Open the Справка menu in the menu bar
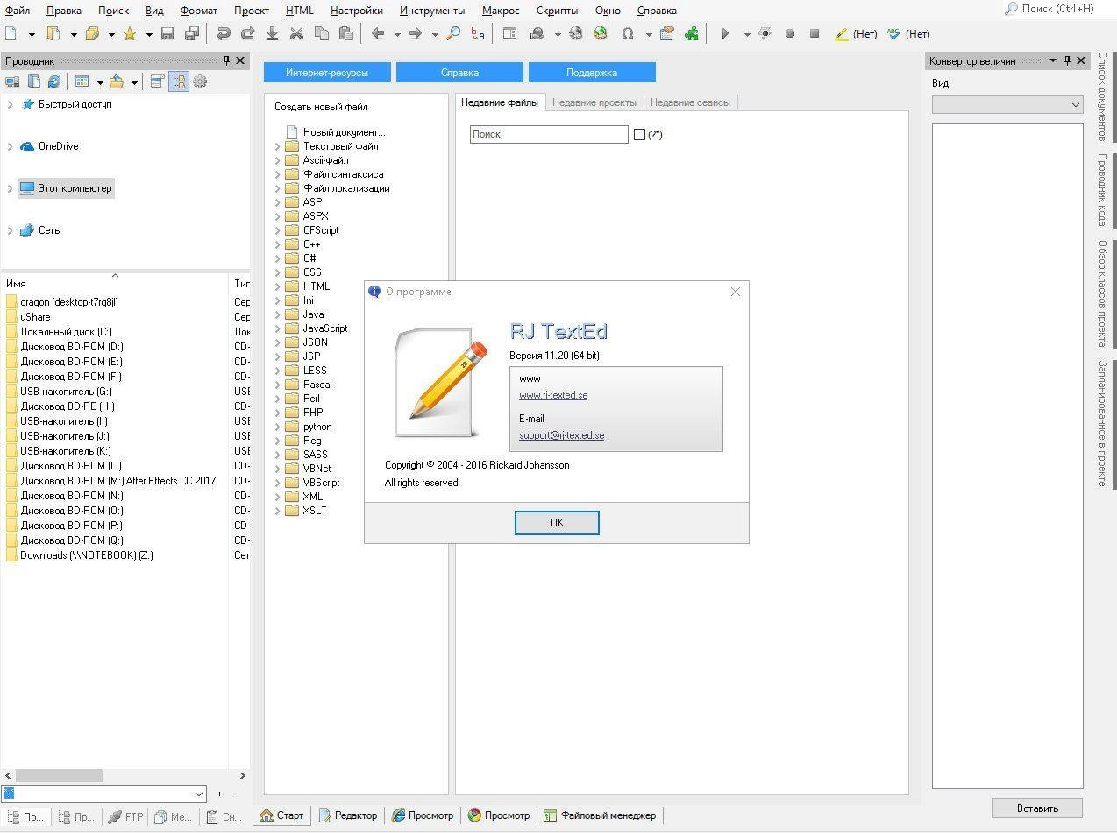Viewport: 1117px width, 833px height. [657, 11]
